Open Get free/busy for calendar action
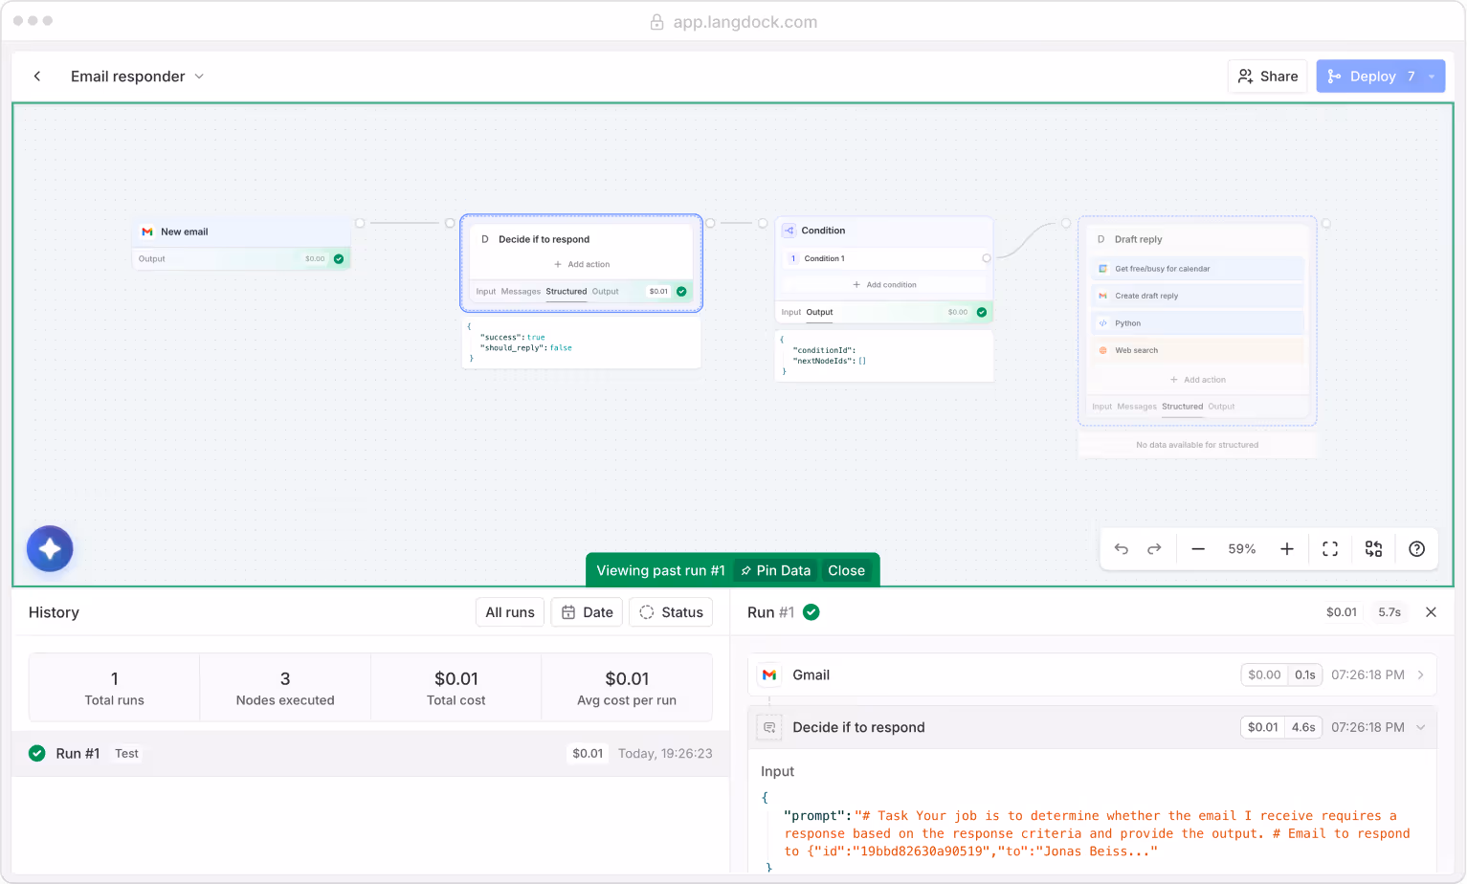 pyautogui.click(x=1198, y=269)
